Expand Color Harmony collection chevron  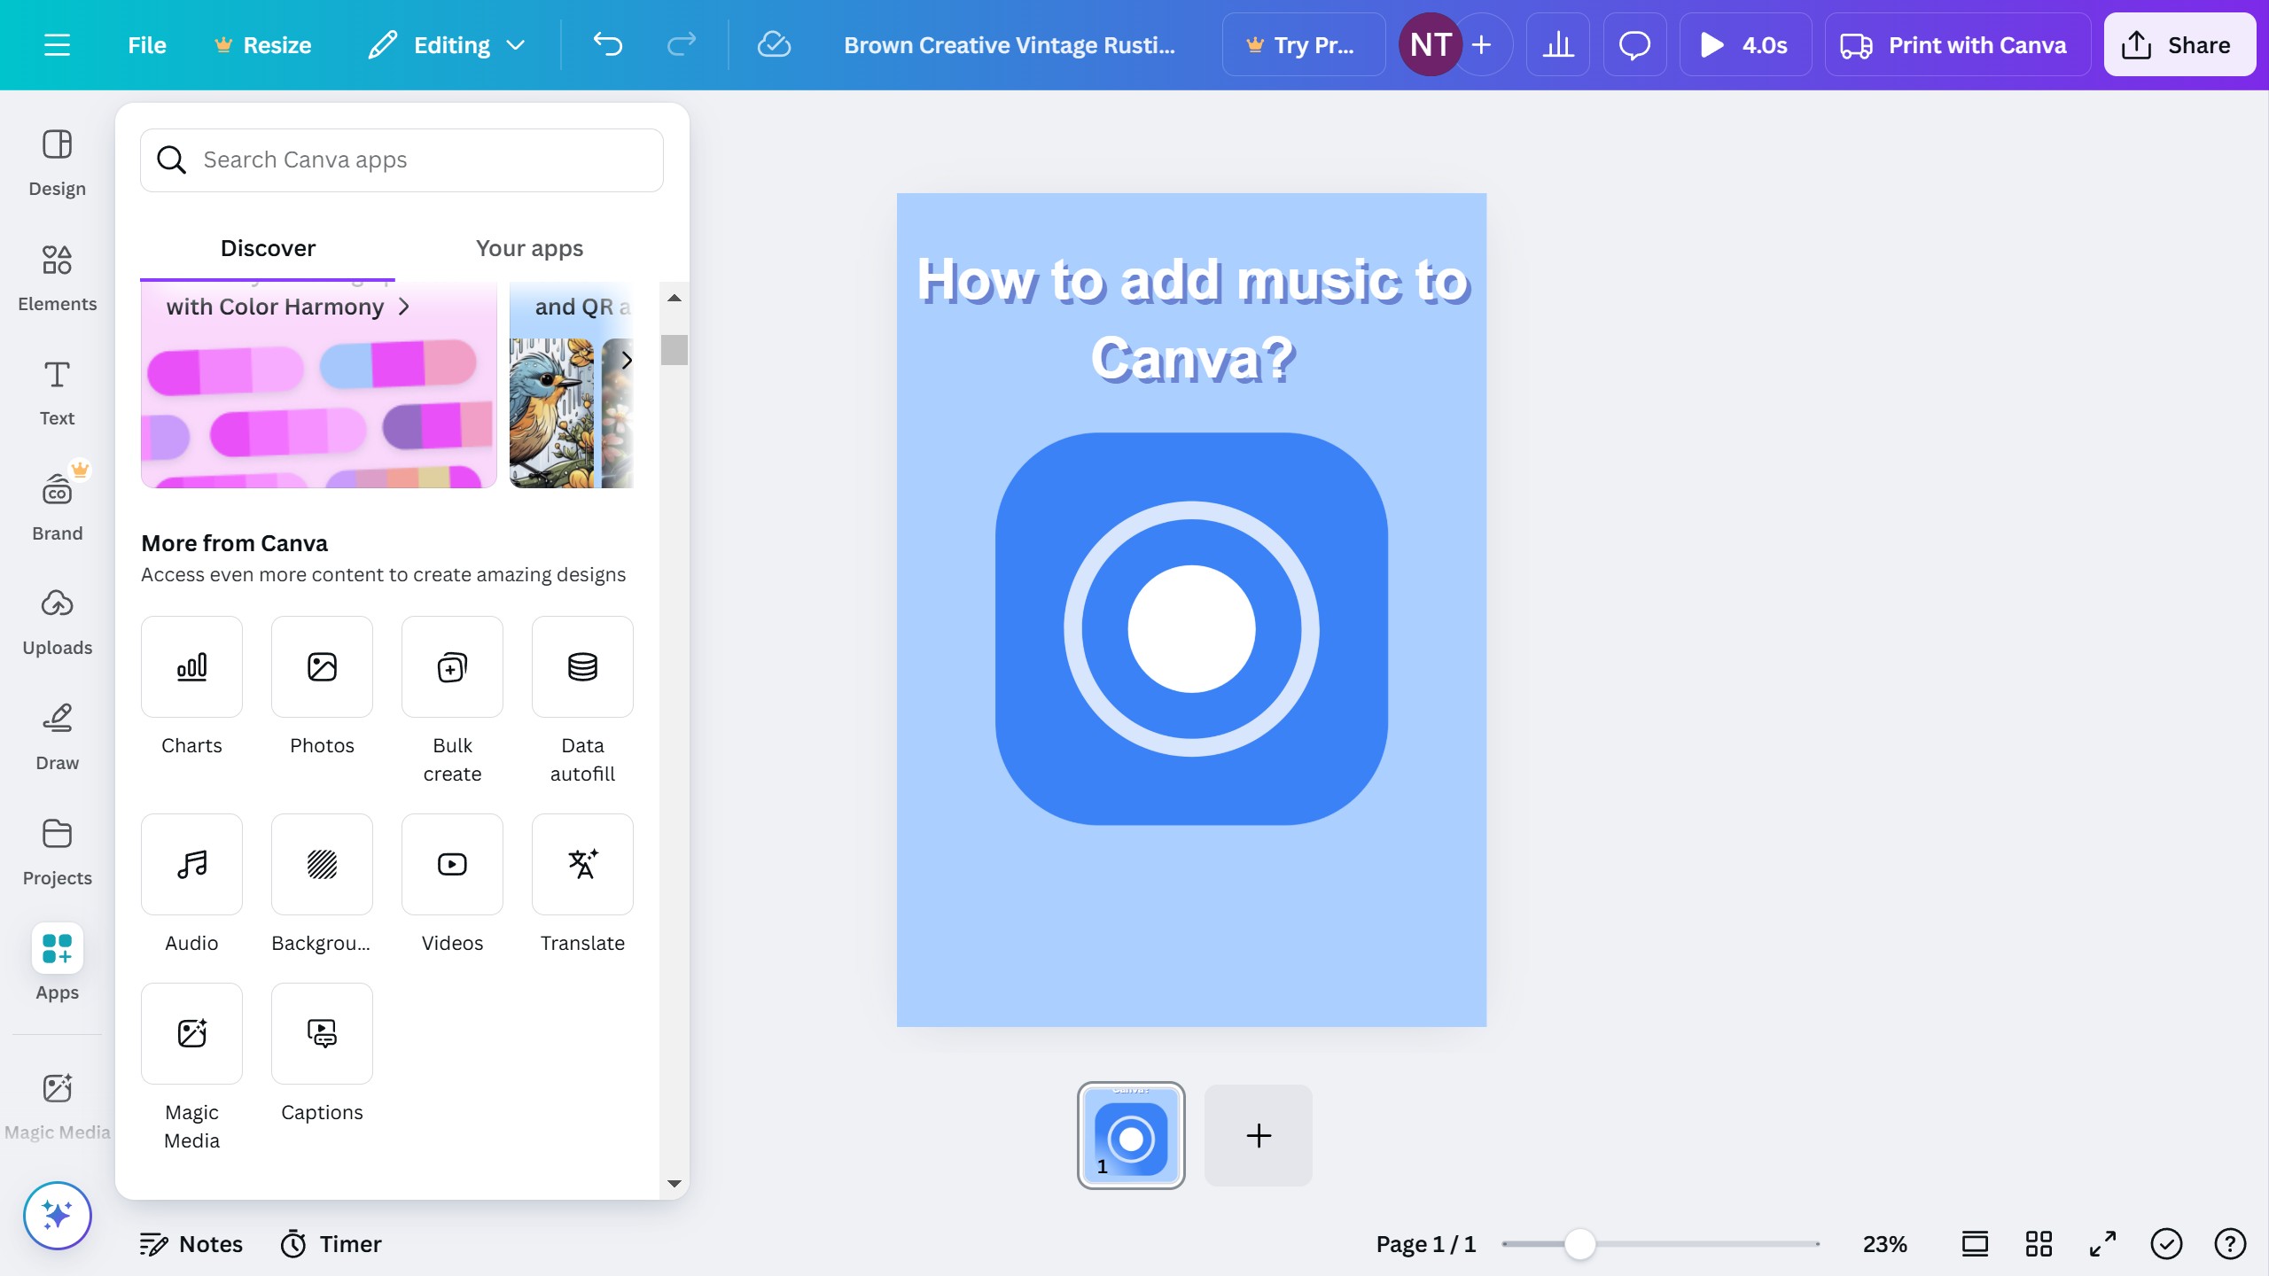point(404,307)
